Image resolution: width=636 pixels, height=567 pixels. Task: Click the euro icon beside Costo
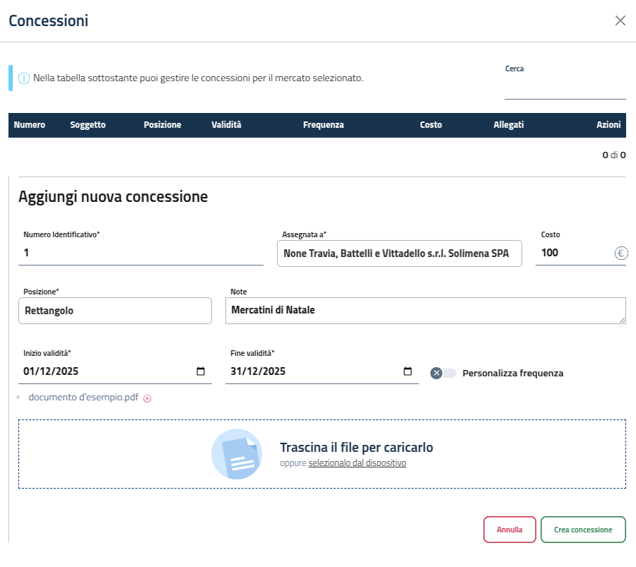621,253
